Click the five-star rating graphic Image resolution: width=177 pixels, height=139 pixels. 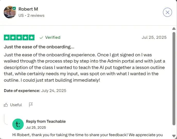pyautogui.click(x=19, y=37)
